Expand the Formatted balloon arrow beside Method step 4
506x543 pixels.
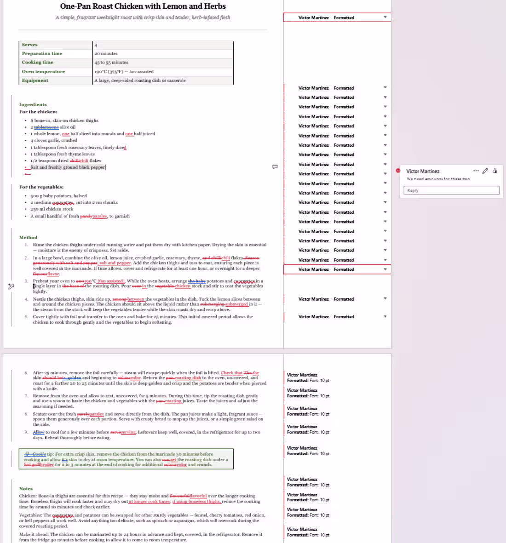(x=385, y=299)
